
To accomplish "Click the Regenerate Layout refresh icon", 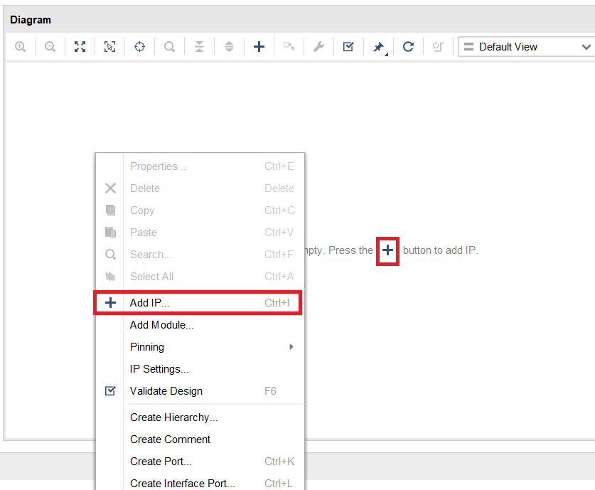I will 408,47.
